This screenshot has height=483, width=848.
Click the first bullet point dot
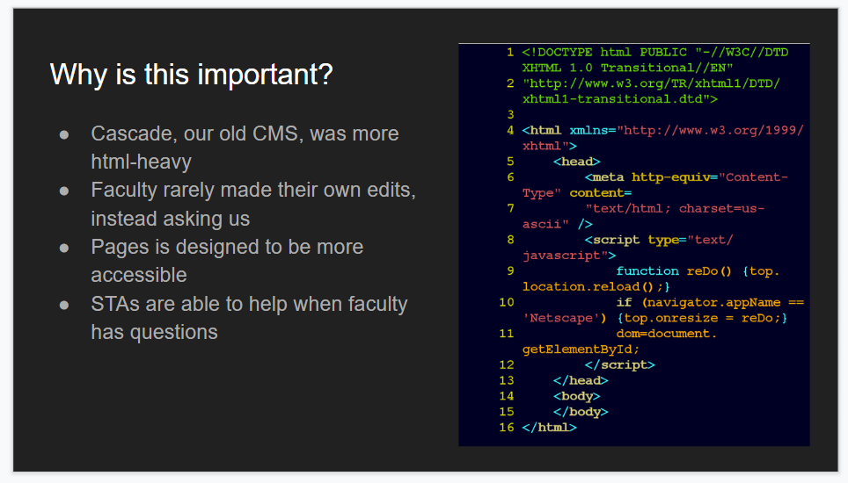click(x=64, y=133)
